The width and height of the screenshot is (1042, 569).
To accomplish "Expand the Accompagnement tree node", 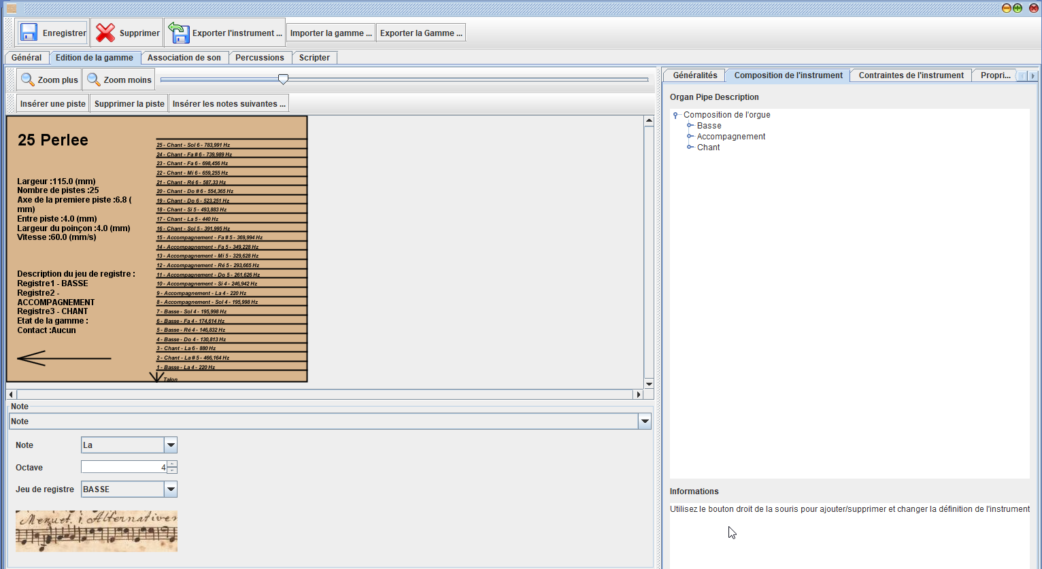I will coord(690,137).
